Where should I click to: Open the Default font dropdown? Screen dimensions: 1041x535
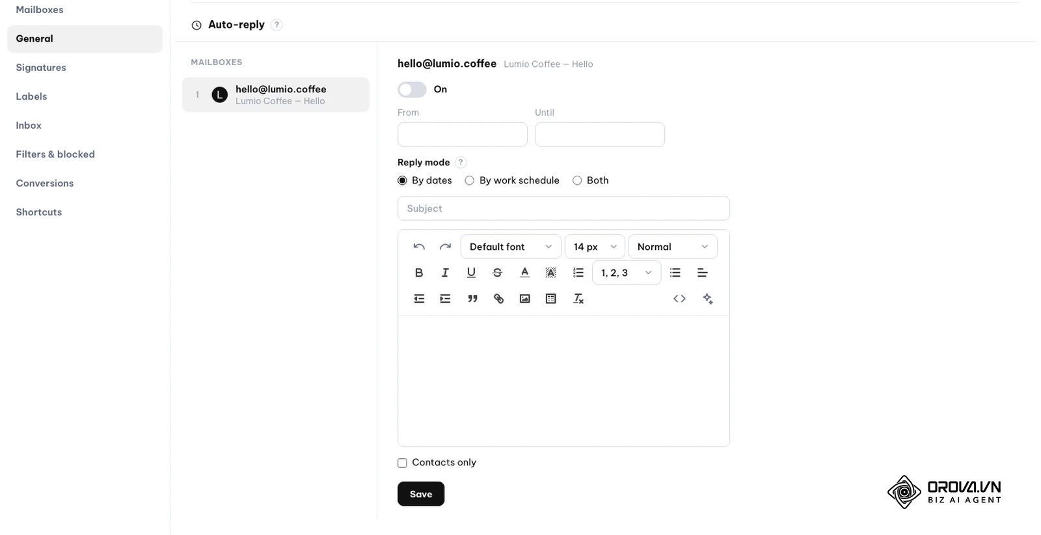511,247
